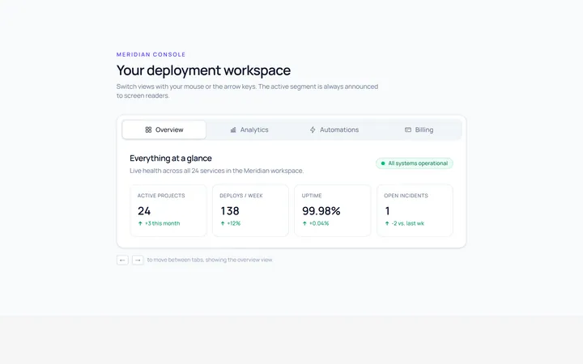Click the Billing credit card icon

point(408,129)
